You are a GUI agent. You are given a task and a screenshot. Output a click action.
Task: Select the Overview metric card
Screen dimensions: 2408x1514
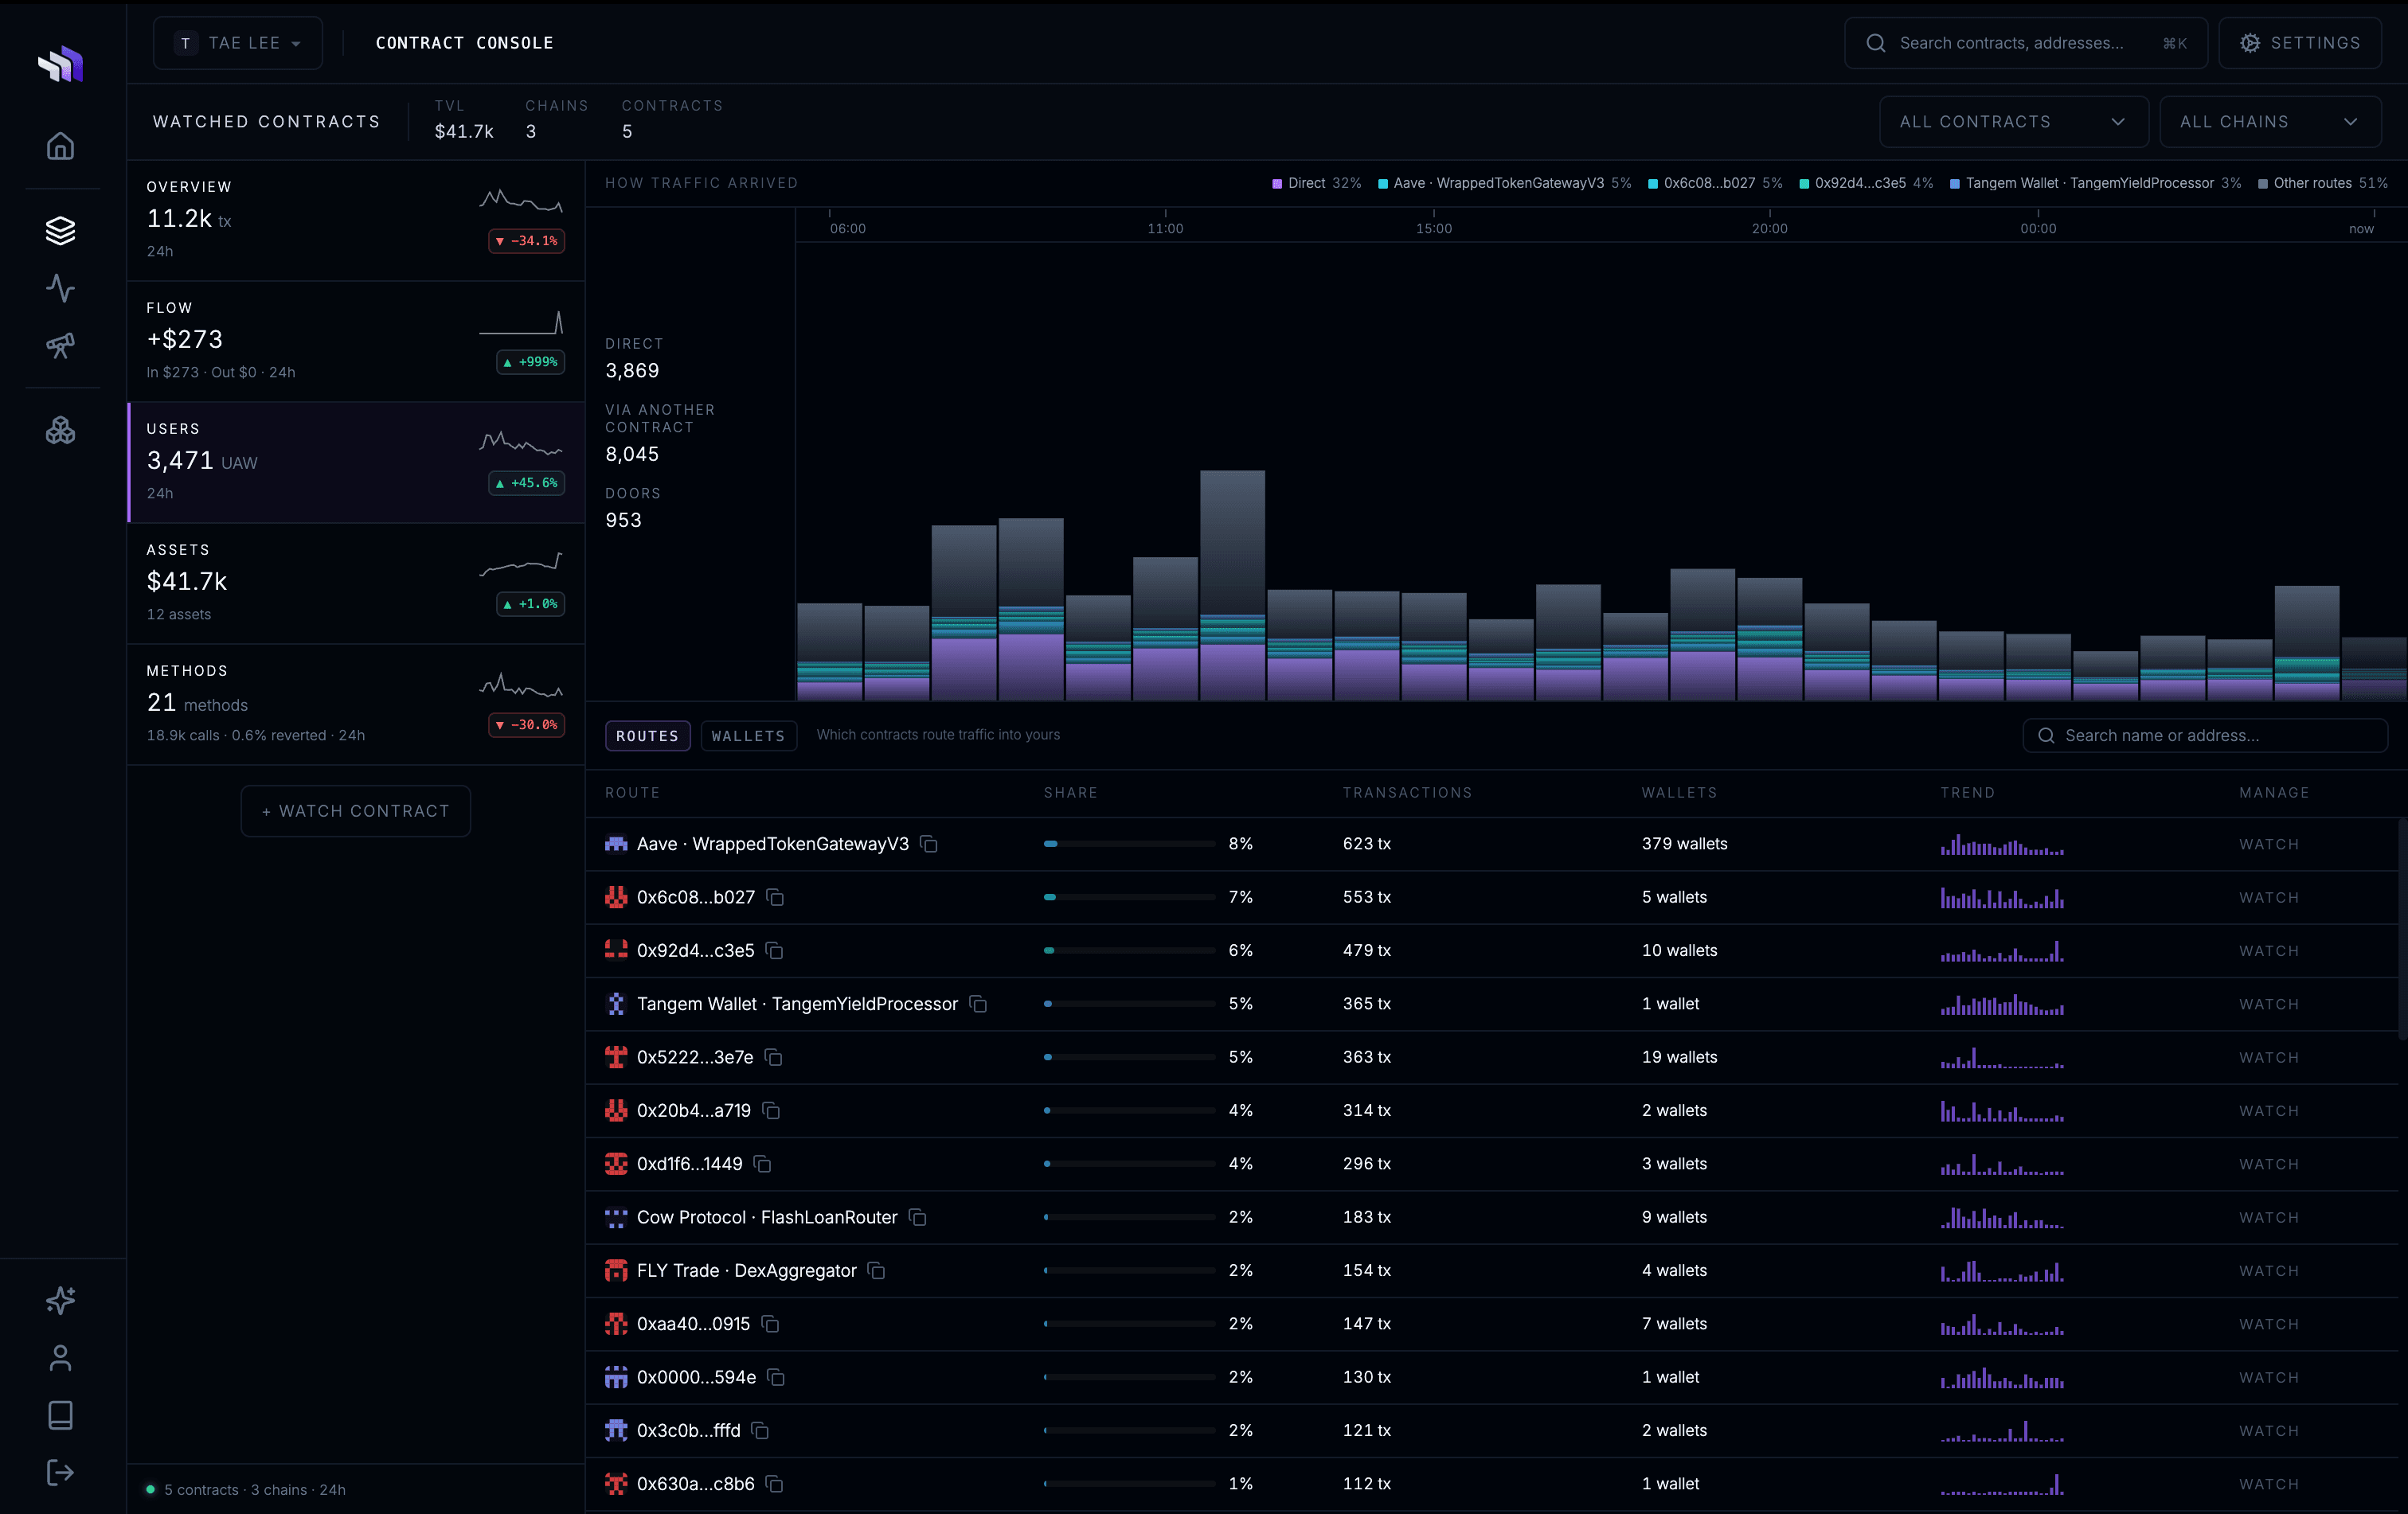[x=356, y=220]
